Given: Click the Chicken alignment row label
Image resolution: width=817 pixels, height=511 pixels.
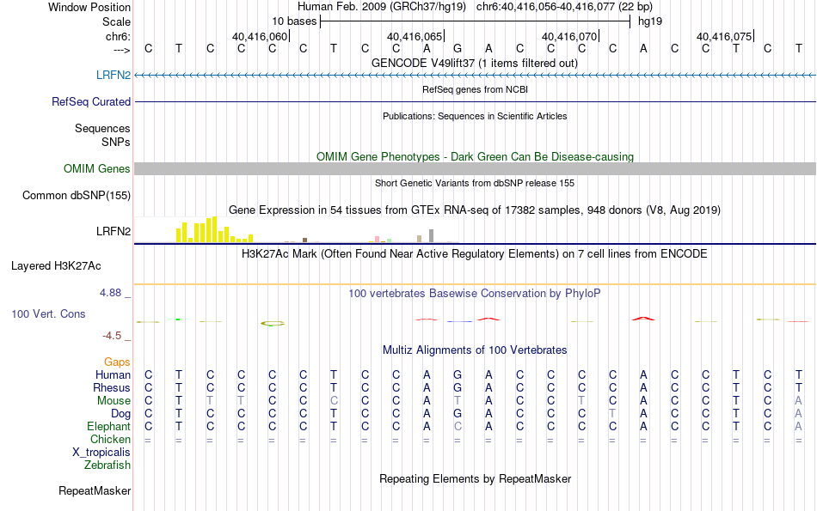Looking at the screenshot, I should coord(110,439).
